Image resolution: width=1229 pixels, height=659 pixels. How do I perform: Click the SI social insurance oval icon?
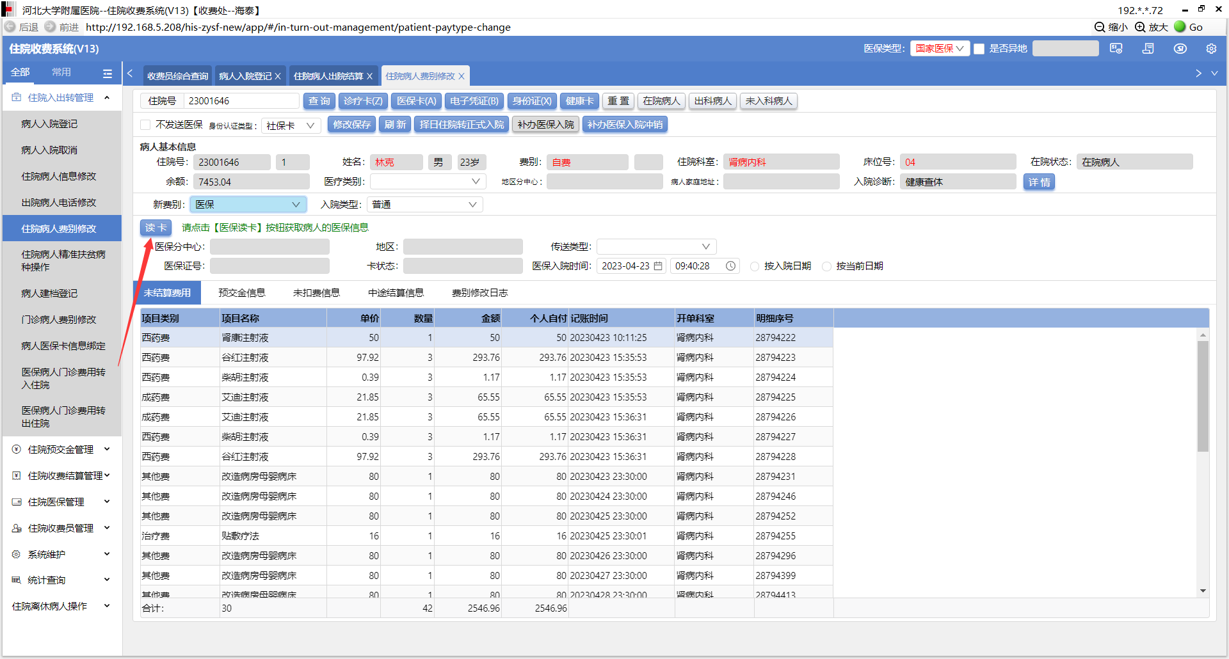click(1180, 49)
